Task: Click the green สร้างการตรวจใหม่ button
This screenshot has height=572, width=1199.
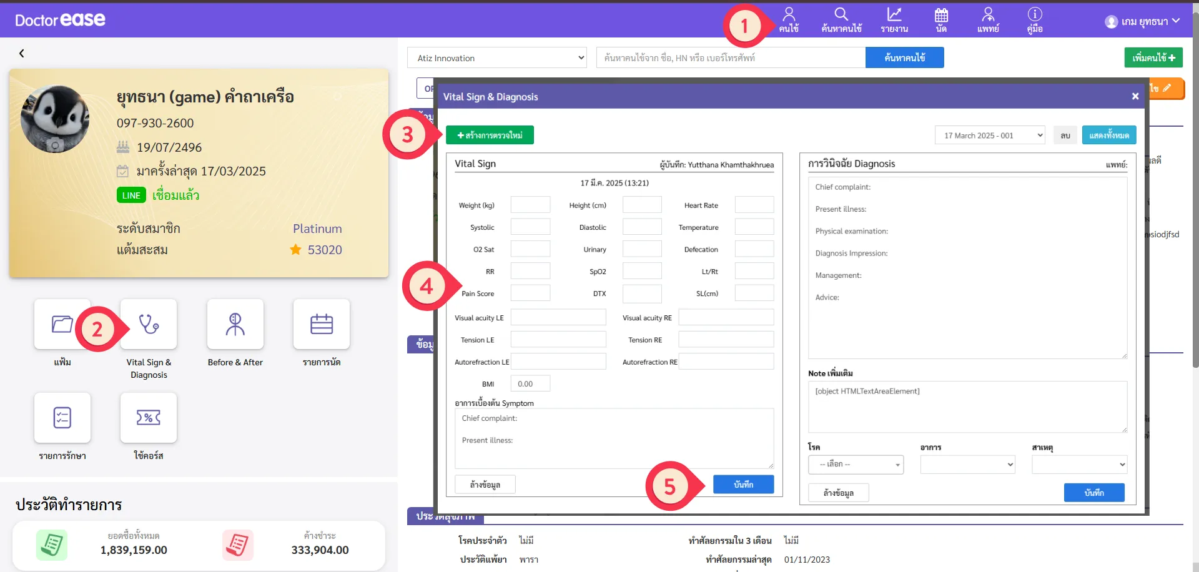Action: click(490, 136)
